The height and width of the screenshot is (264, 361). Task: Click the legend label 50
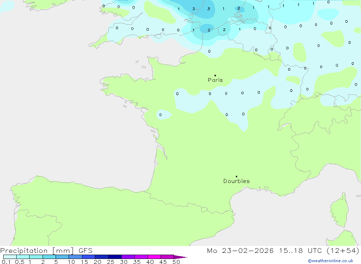pos(176,262)
